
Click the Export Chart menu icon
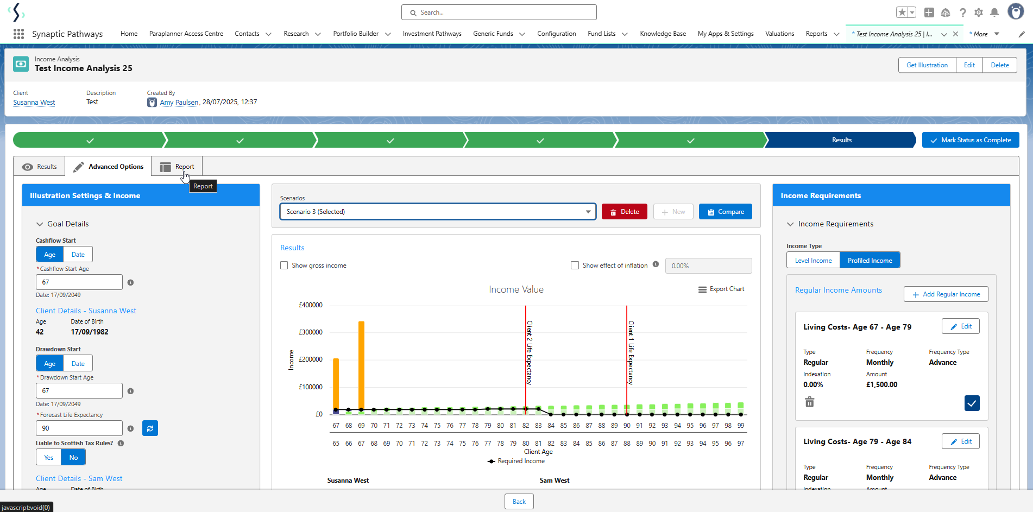tap(702, 289)
